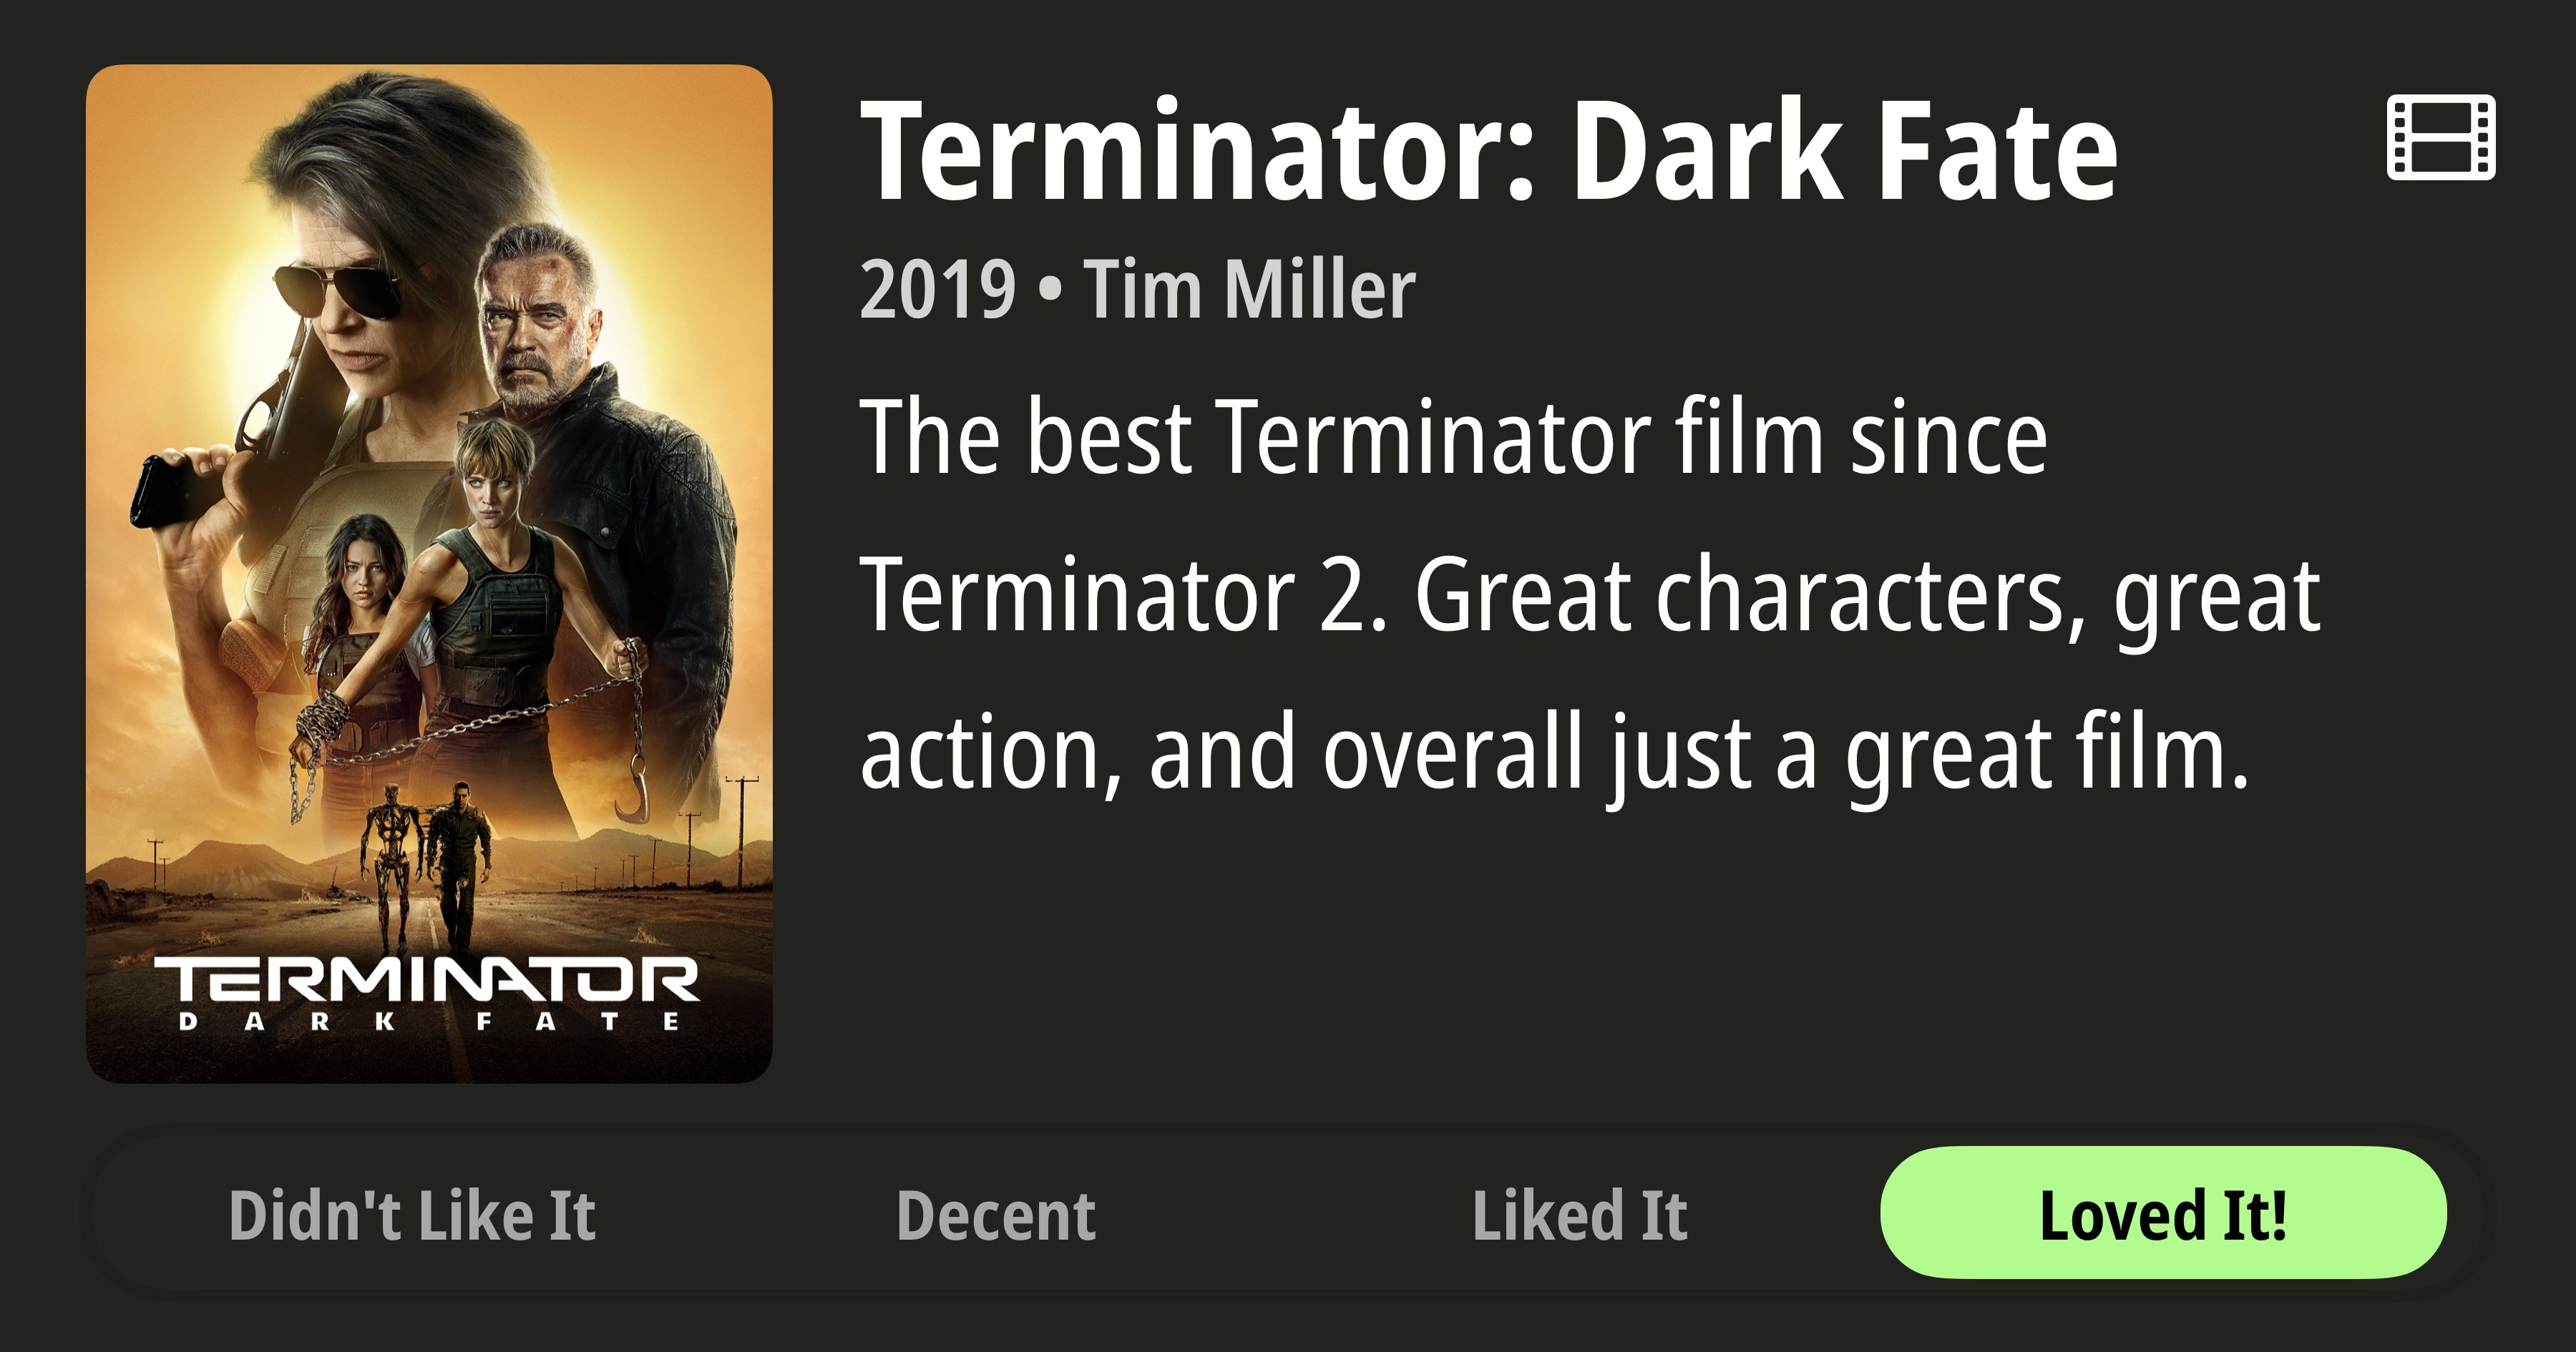
Task: Choose the "Decent" rating option
Action: tap(996, 1215)
